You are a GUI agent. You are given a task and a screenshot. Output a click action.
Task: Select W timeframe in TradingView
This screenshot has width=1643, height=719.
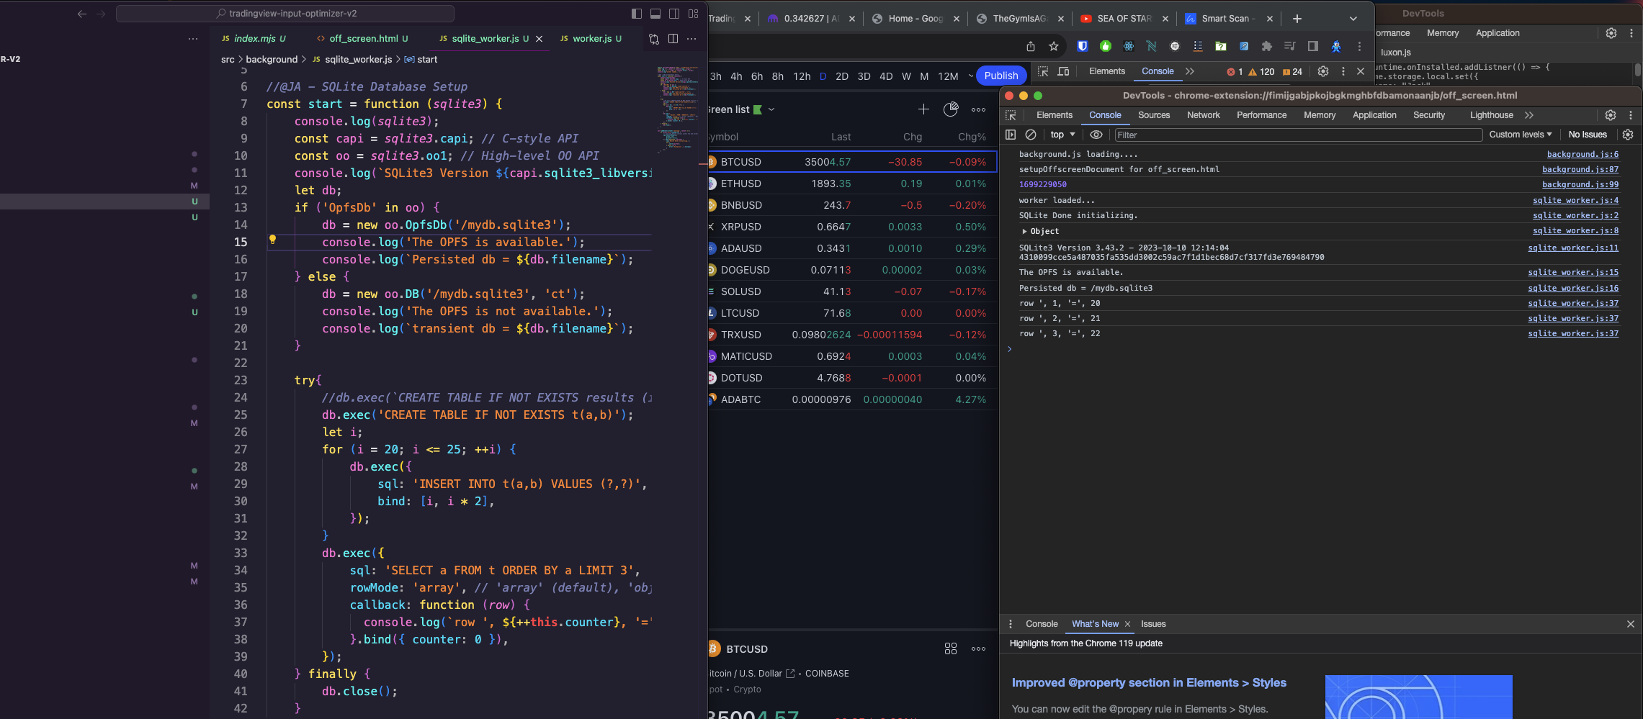pos(906,76)
